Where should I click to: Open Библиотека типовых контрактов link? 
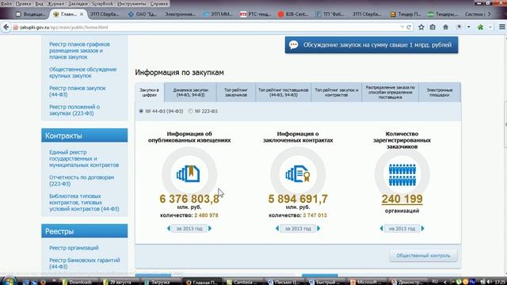pos(84,203)
